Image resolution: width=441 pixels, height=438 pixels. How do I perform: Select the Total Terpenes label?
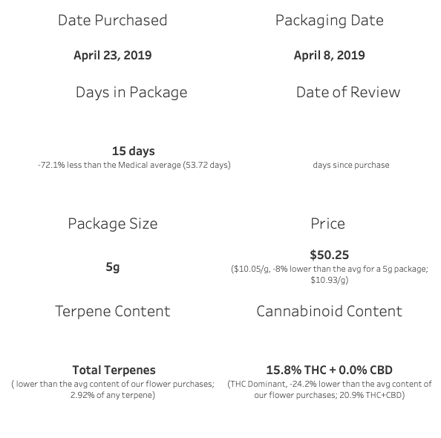[114, 370]
